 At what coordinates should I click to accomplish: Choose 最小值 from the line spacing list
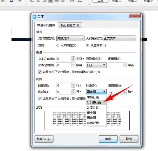(x=96, y=113)
